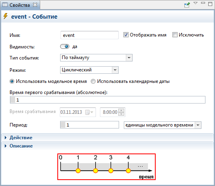Select Использовать календарные даты radio button
The width and height of the screenshot is (215, 186).
(93, 81)
